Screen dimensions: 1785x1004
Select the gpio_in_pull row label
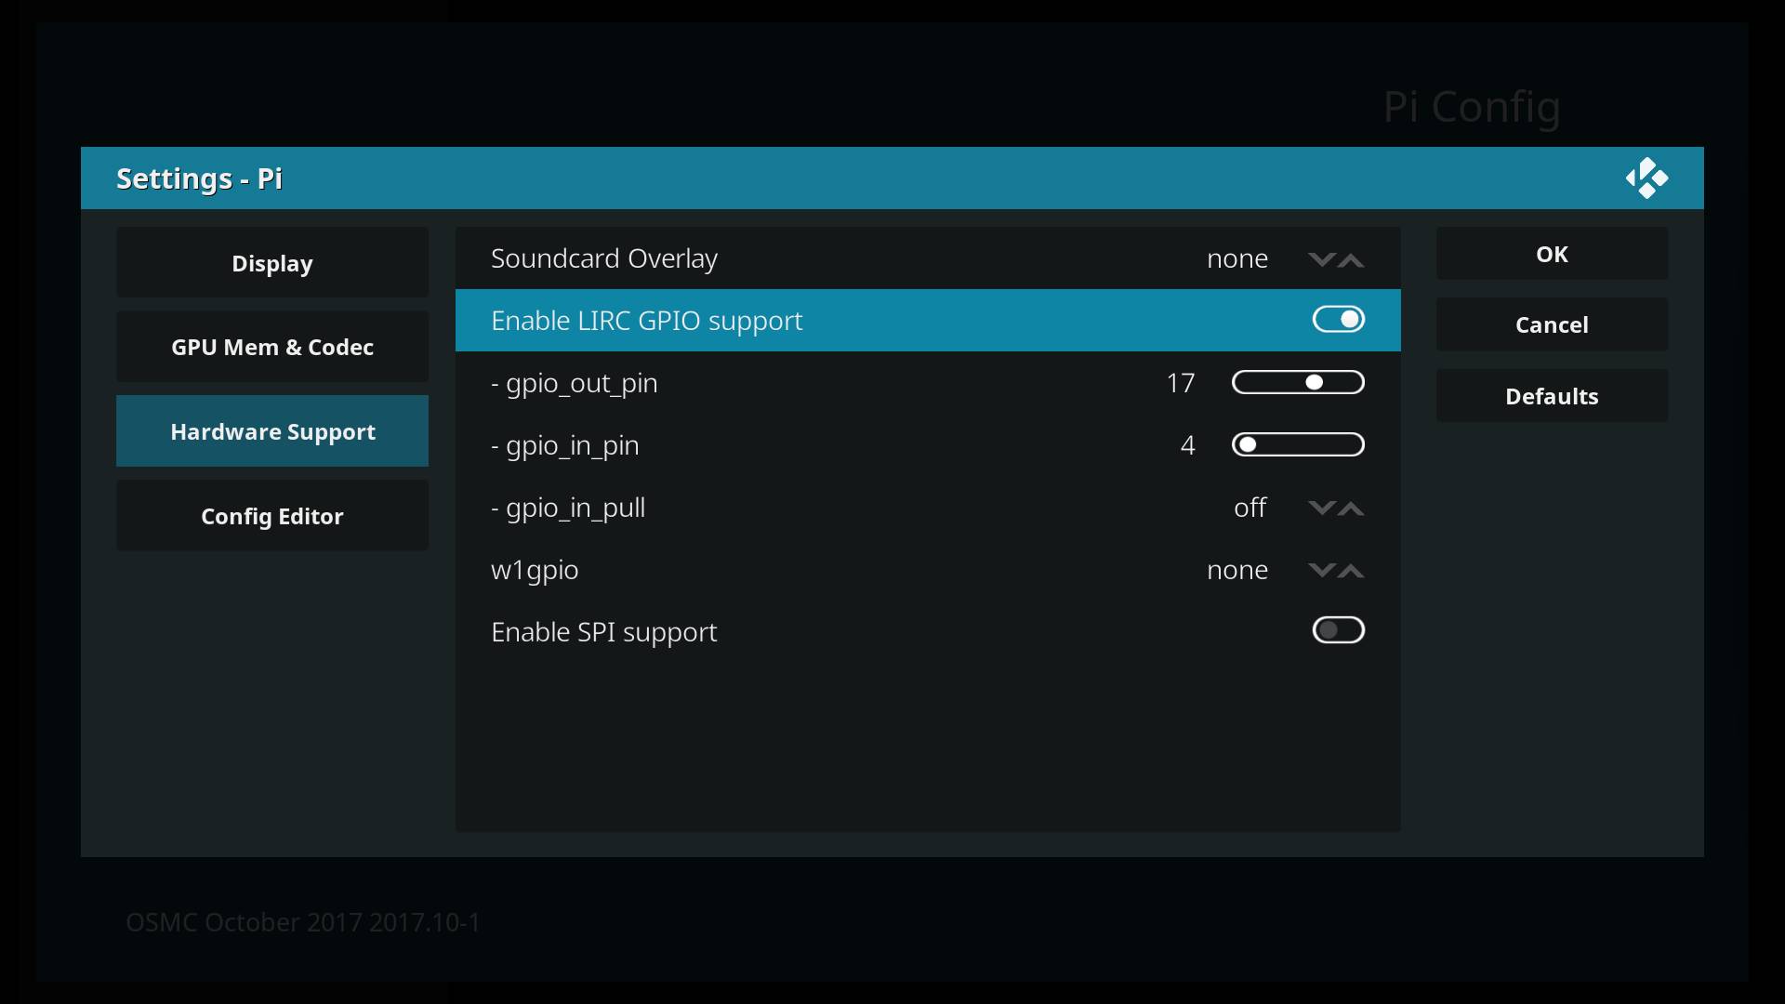tap(568, 508)
